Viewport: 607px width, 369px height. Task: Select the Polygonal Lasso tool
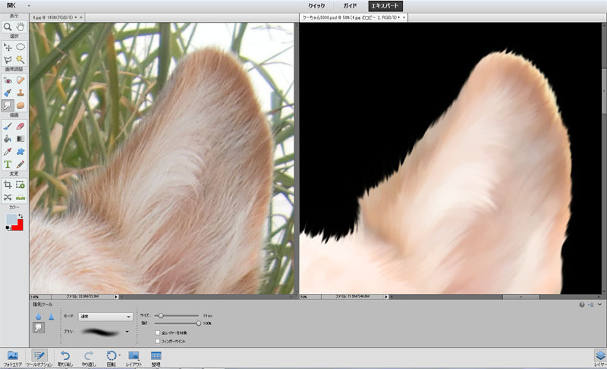coord(8,60)
